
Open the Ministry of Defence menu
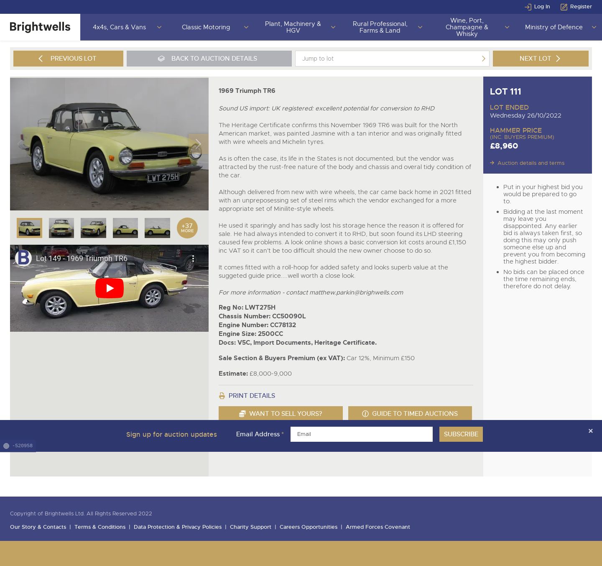click(554, 27)
